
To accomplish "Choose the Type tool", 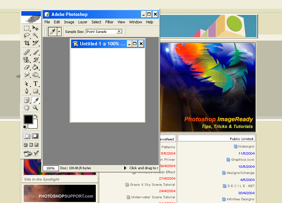I will [x=35, y=84].
